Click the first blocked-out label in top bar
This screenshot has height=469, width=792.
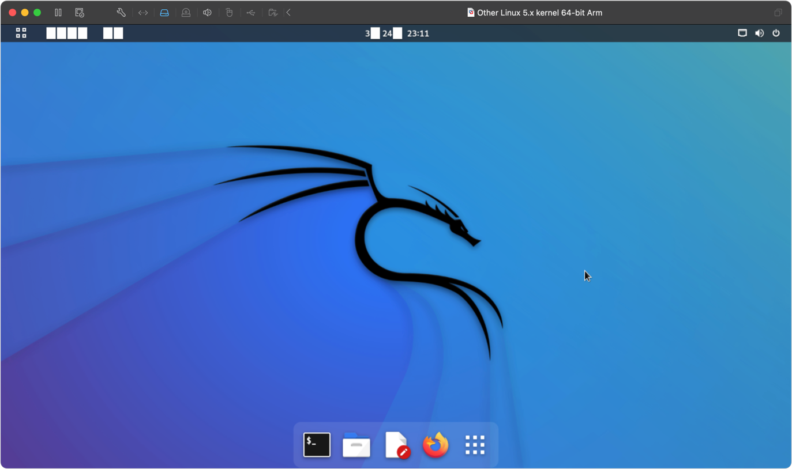click(x=67, y=33)
